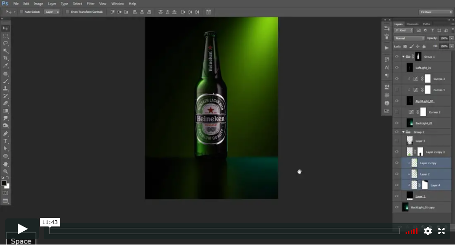Click the lock all padlock icon
Screen dimensions: 455x245
(x=424, y=47)
